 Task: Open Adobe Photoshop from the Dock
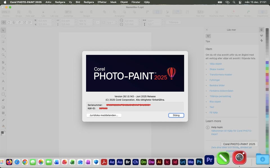coord(199,162)
